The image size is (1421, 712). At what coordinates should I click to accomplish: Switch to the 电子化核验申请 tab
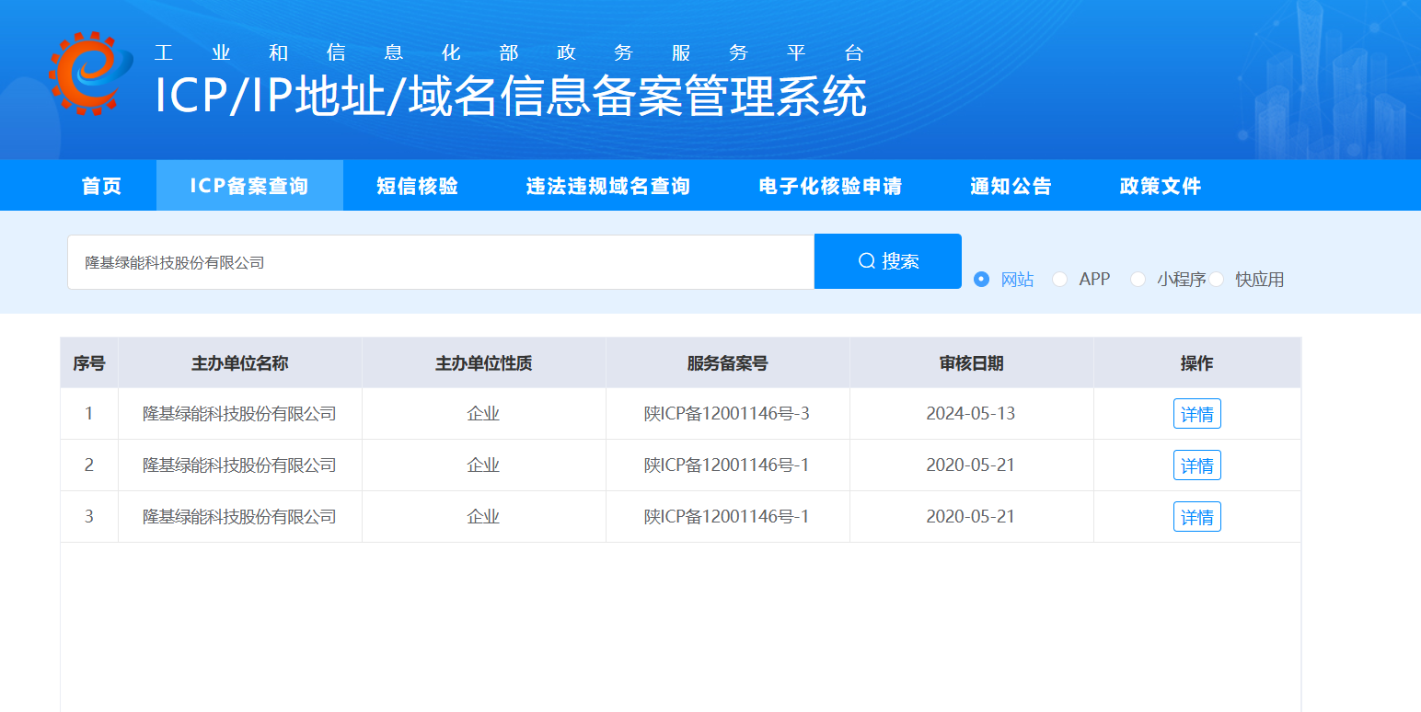pyautogui.click(x=830, y=186)
